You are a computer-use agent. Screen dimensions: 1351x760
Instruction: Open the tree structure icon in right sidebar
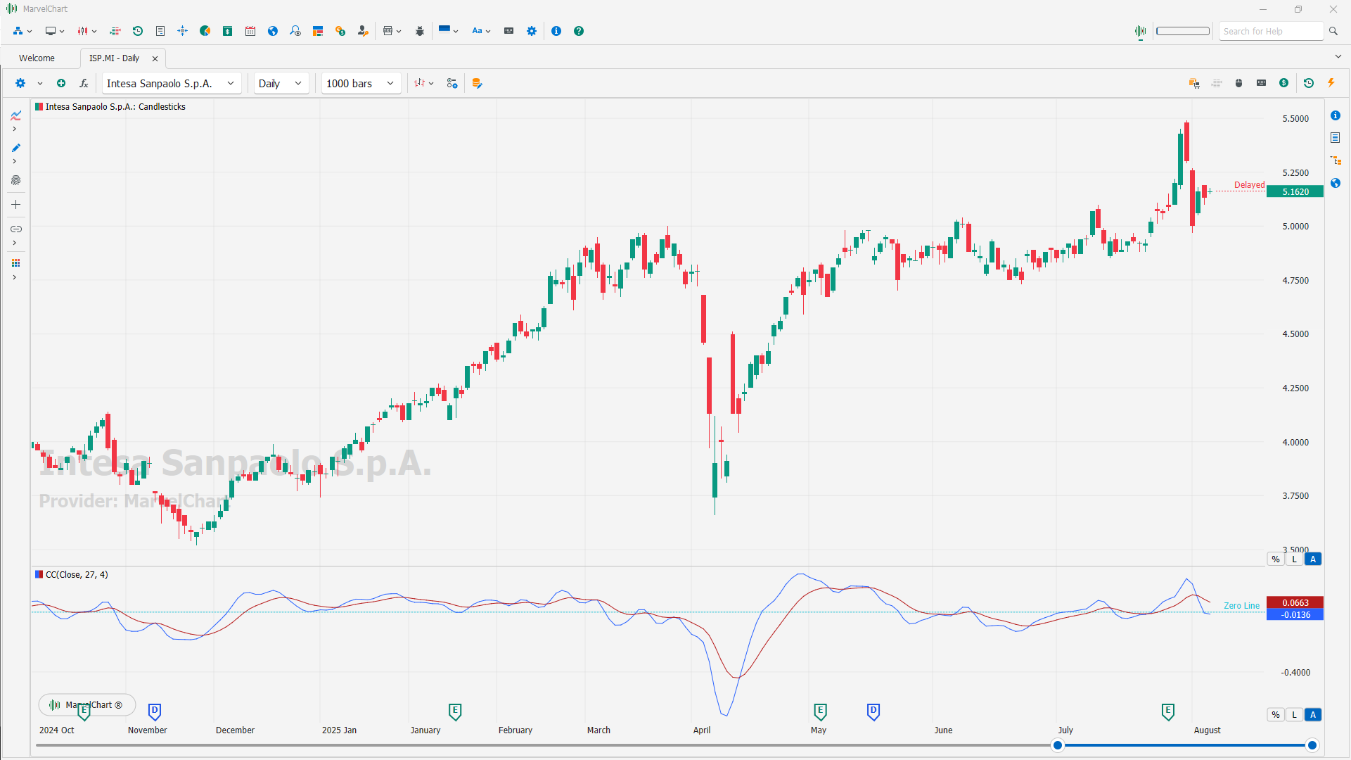pos(1336,160)
